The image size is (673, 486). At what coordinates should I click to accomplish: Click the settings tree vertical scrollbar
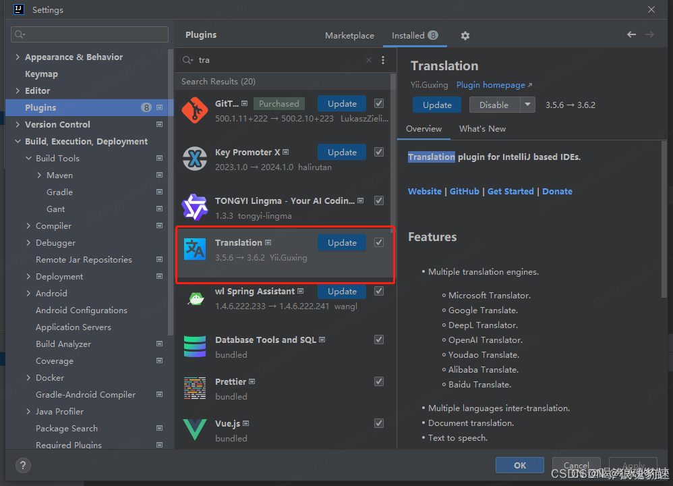coord(171,193)
